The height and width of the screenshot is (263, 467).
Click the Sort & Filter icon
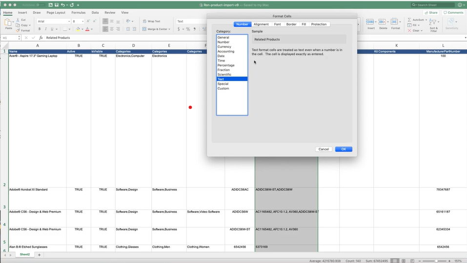click(434, 23)
